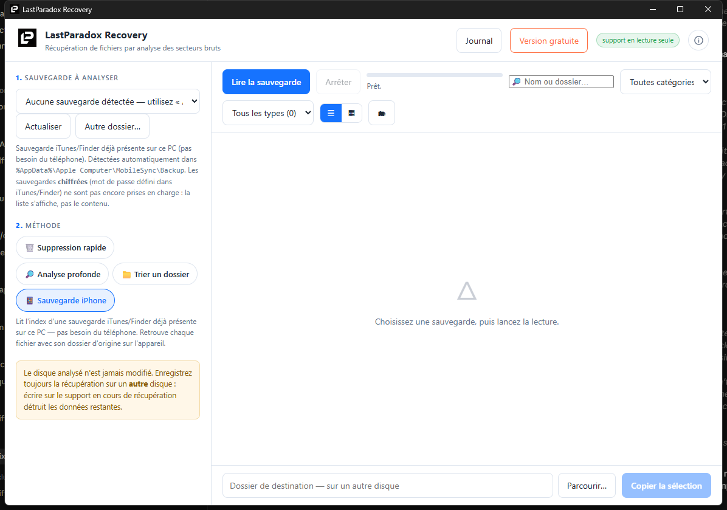Image resolution: width=727 pixels, height=510 pixels.
Task: Pick the Trier un dossier method
Action: pos(155,274)
